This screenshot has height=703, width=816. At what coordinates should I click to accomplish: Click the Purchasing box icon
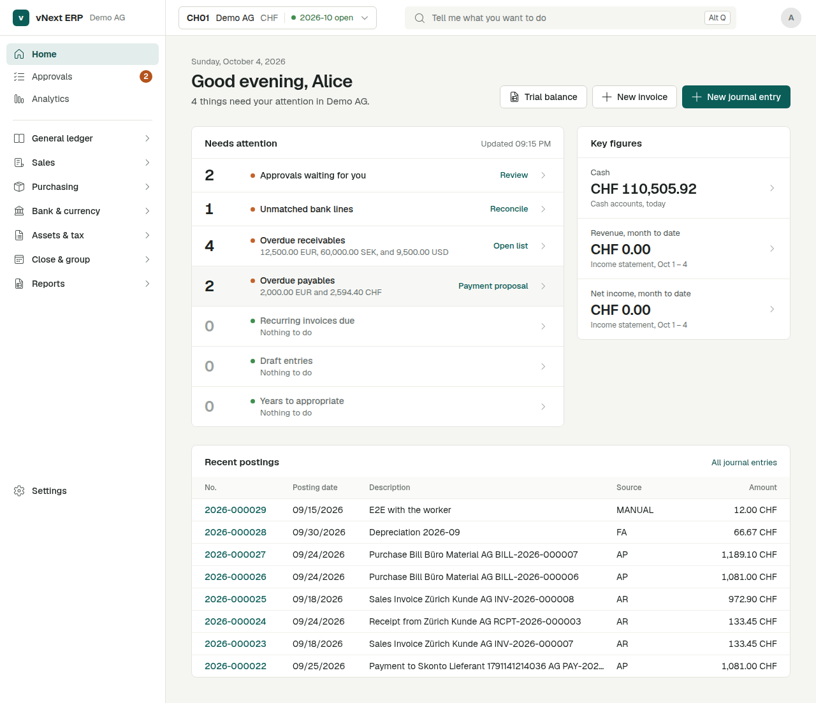19,187
